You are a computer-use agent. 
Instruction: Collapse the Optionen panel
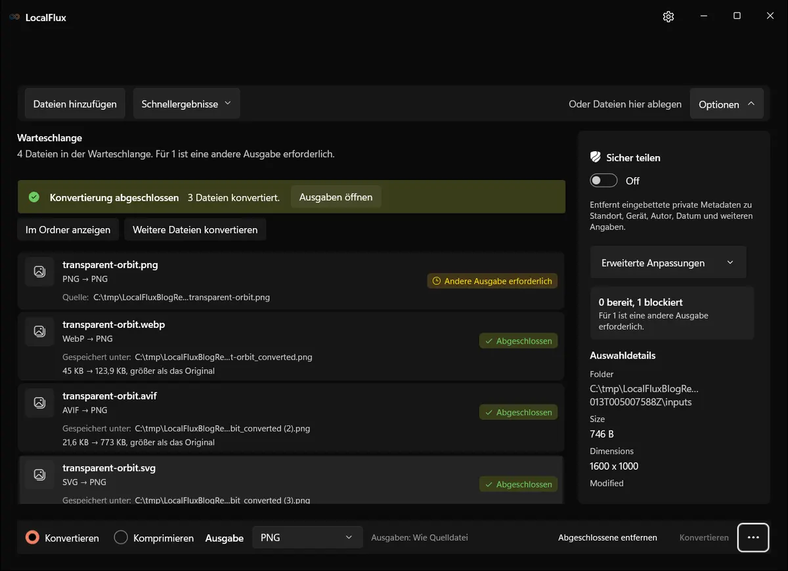(726, 104)
